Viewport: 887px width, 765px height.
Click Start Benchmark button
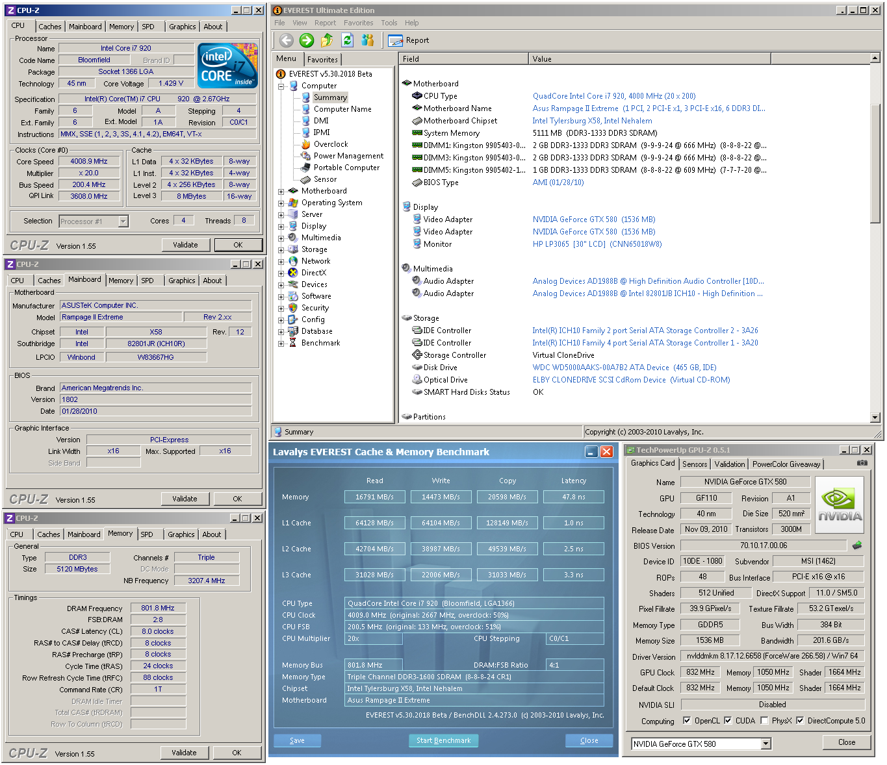click(444, 740)
